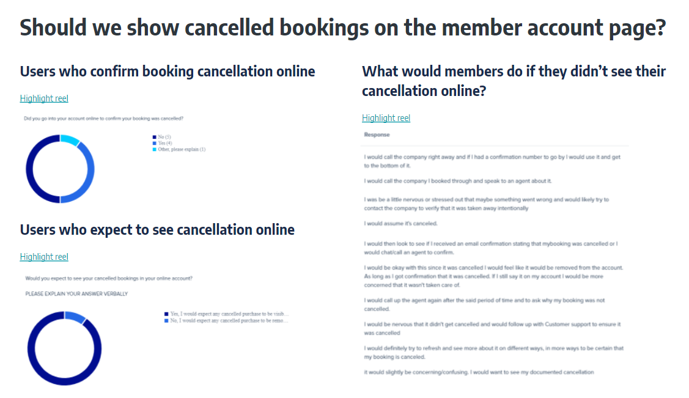The image size is (689, 398).
Task: Open Highlight reel link above Response list
Action: tap(386, 118)
